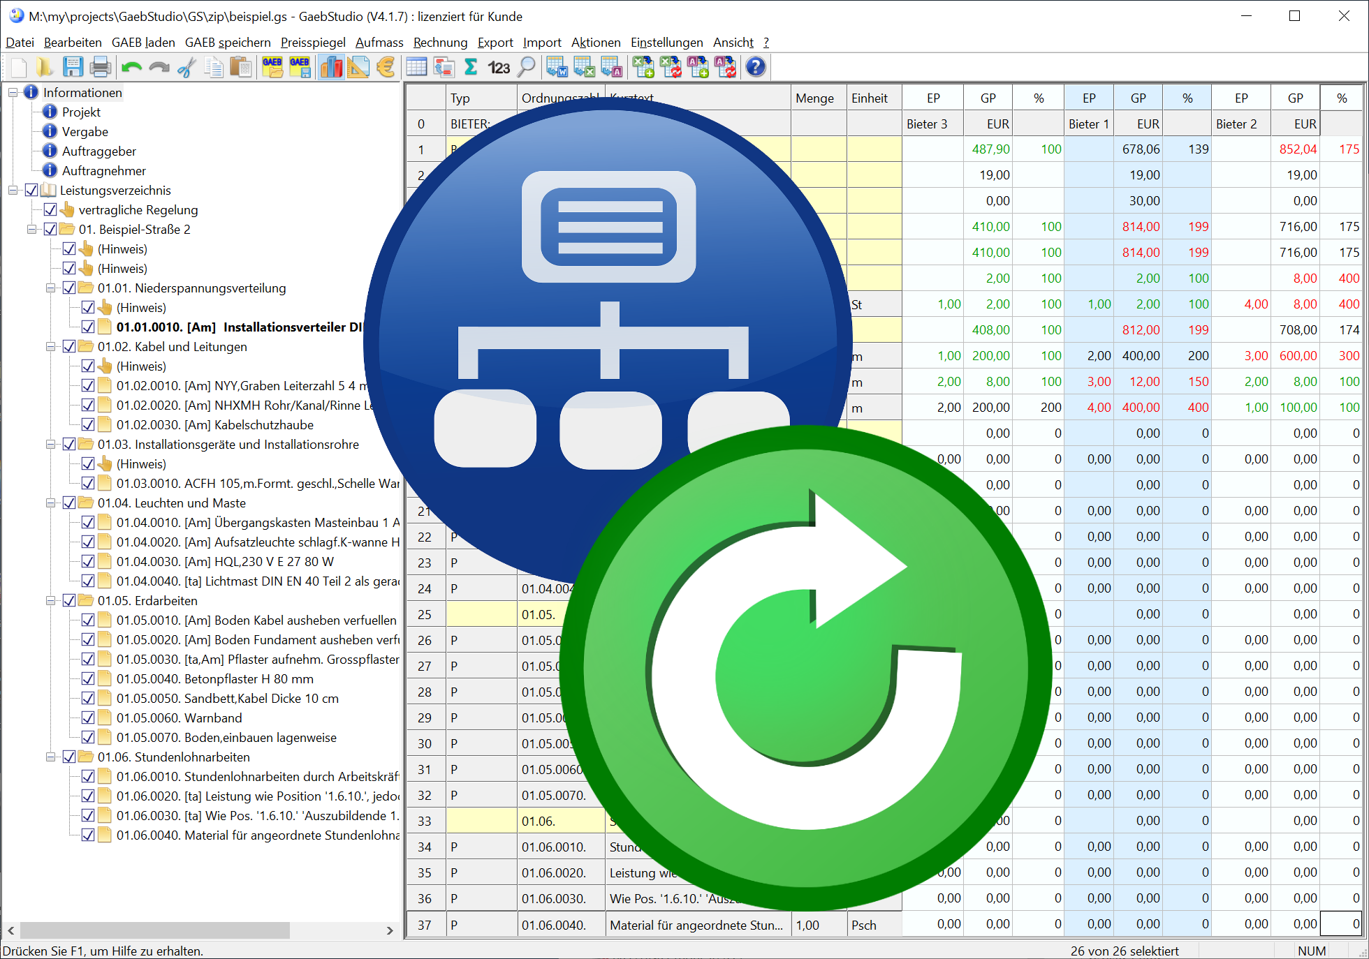
Task: Click the Sigma sum icon
Action: tap(471, 68)
